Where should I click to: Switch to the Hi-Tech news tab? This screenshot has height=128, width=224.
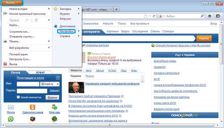[x=112, y=70]
